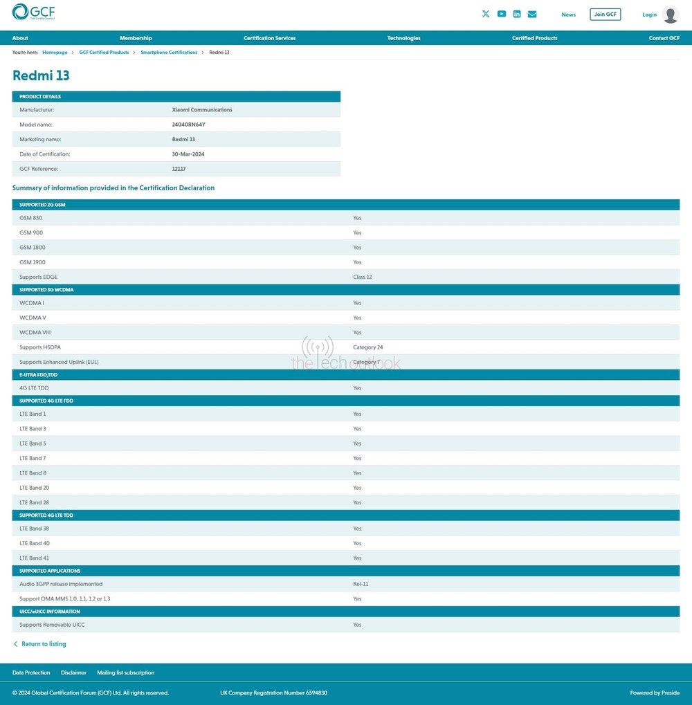Open the Membership menu
Viewport: 692px width, 705px height.
pos(136,38)
